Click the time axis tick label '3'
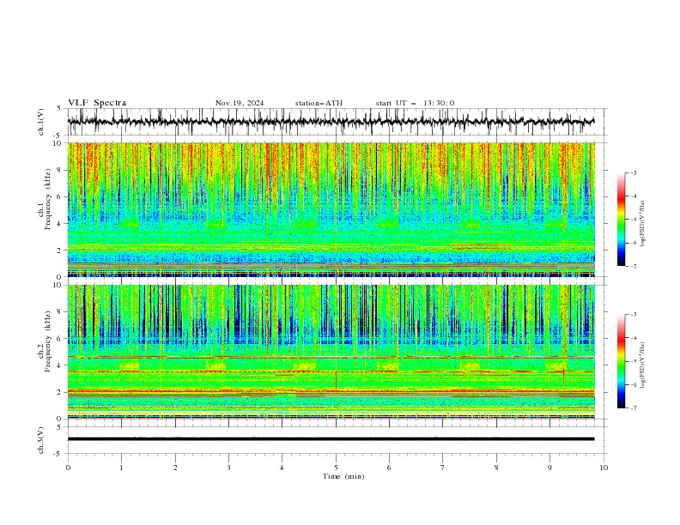The image size is (680, 525). click(229, 468)
